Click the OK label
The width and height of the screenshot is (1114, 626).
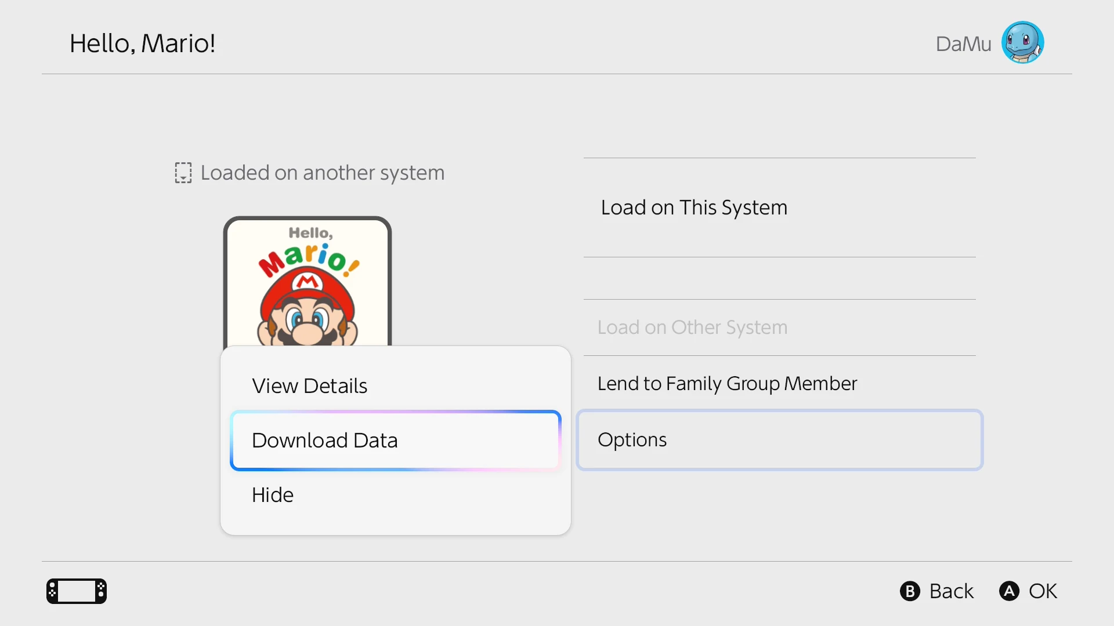click(x=1043, y=591)
